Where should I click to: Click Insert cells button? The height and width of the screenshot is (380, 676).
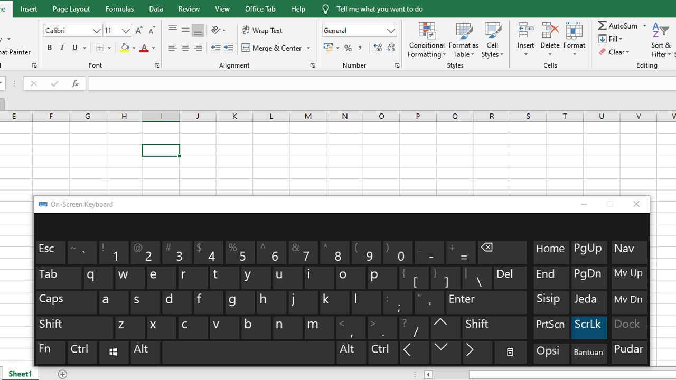tap(526, 40)
